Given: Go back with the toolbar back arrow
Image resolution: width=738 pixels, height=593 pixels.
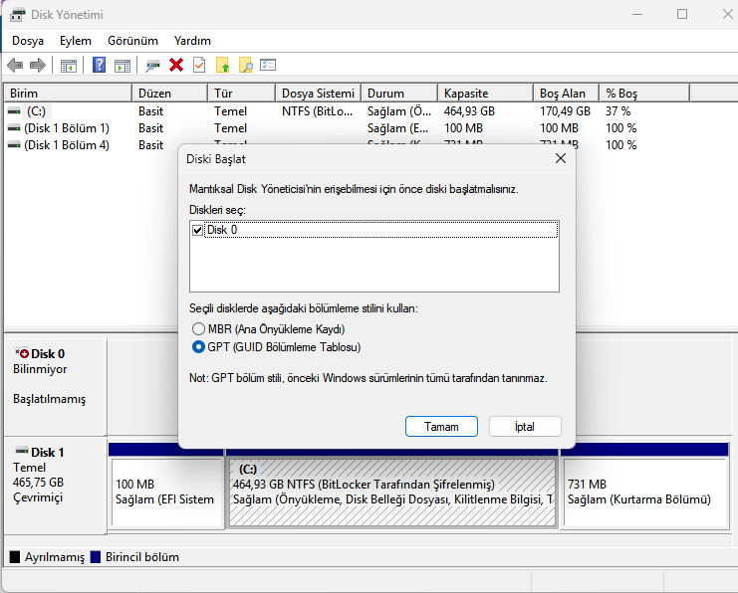Looking at the screenshot, I should pos(15,65).
